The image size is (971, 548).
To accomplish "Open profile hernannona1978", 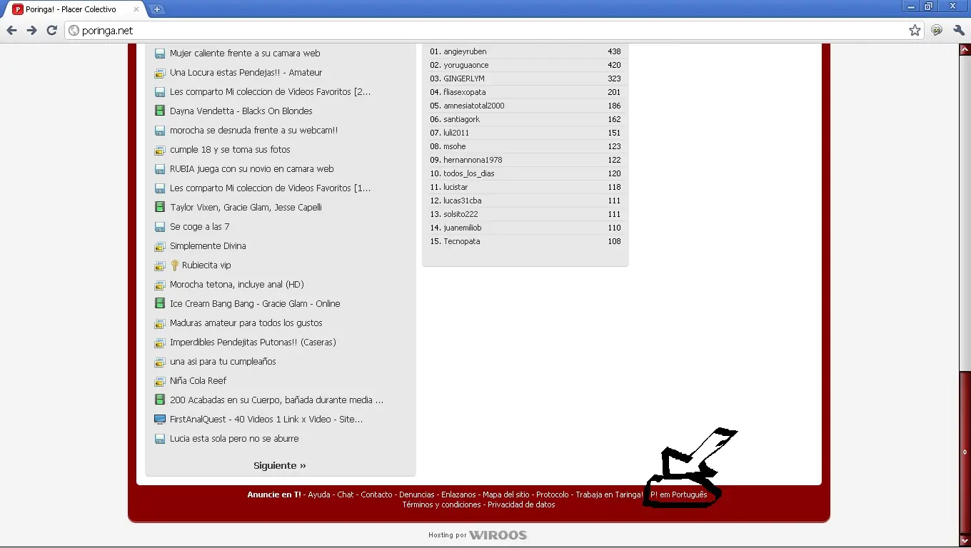I will (x=473, y=160).
